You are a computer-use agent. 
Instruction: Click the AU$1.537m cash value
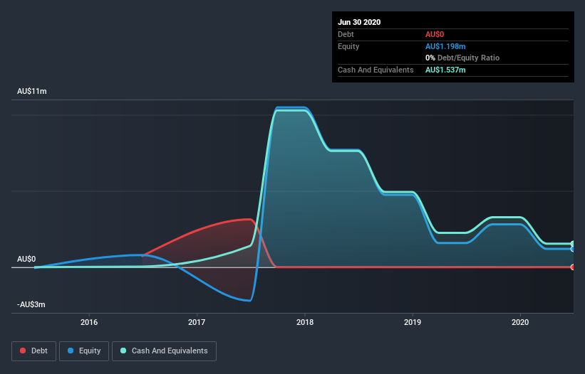pyautogui.click(x=445, y=70)
